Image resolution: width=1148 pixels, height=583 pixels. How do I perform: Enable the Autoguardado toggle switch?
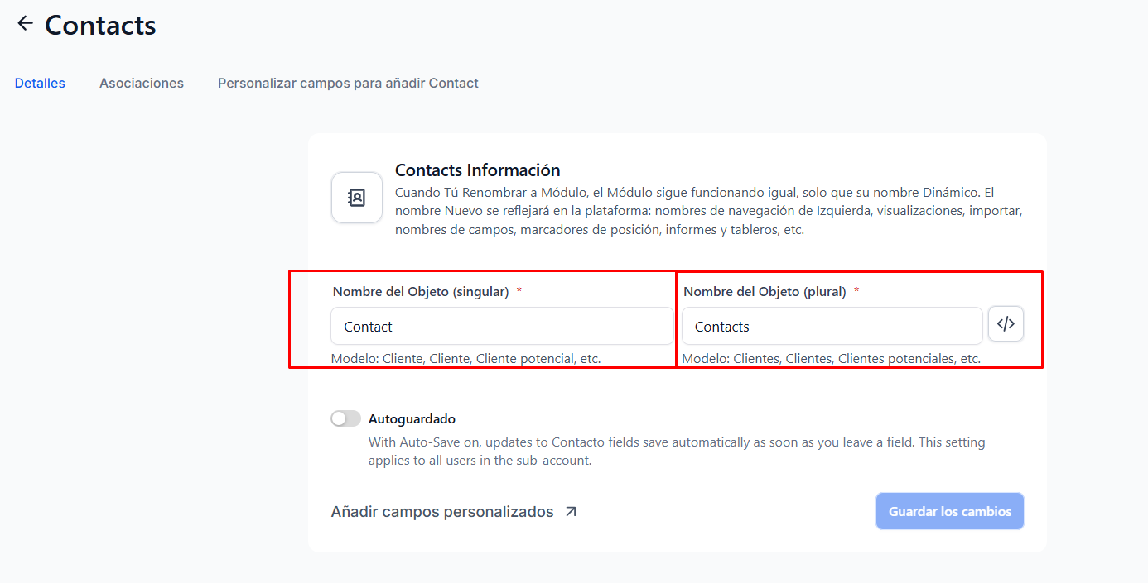pyautogui.click(x=345, y=418)
